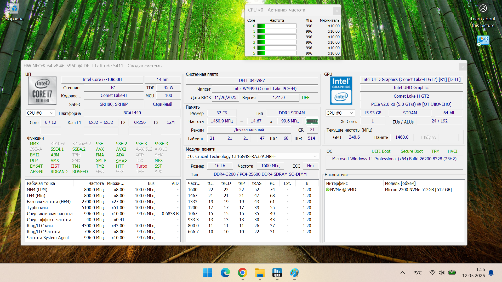Click the GPU memory value 15.93 GB
Image resolution: width=502 pixels, height=282 pixels.
[373, 113]
